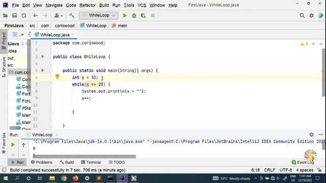Go to previous highlighted error arrow
This screenshot has height=183, width=326.
pos(314,44)
